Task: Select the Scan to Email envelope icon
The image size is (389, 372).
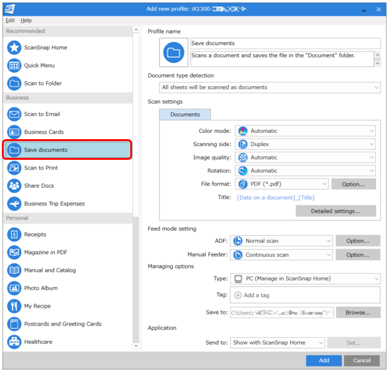Action: (14, 114)
